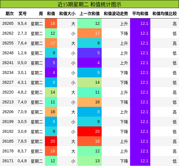Click the purple 和值 cell 4 in row 26234
Image resolution: width=179 pixels, height=166 pixels.
[x=51, y=72]
